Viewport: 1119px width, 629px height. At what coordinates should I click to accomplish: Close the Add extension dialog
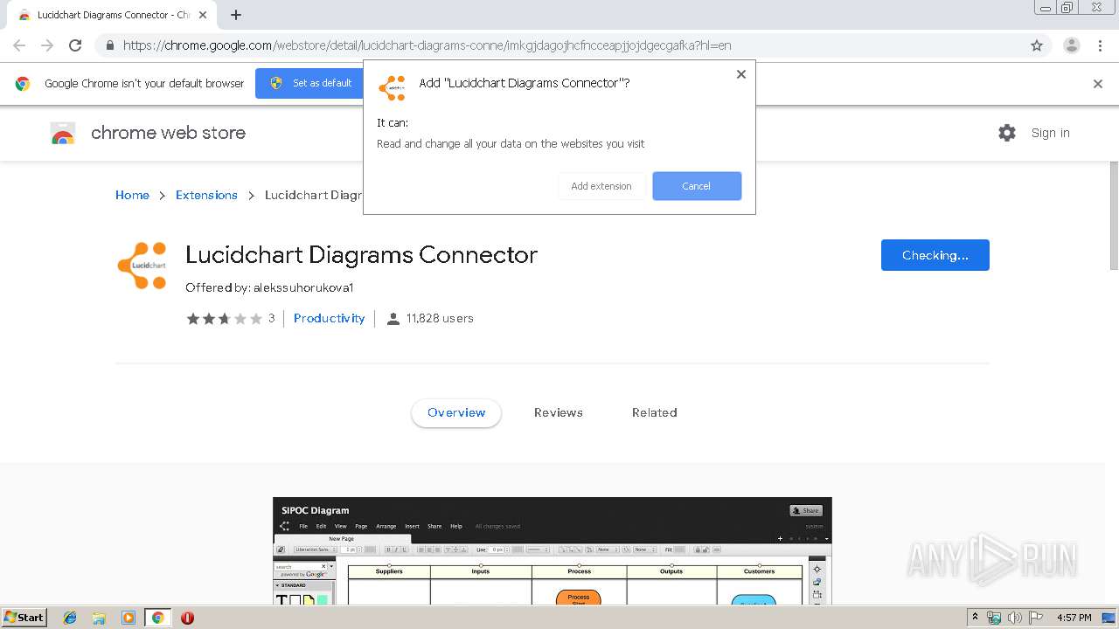click(740, 74)
